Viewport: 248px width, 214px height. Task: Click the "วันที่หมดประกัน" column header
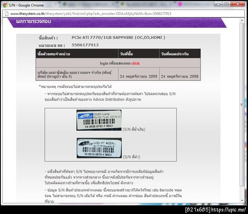tap(180, 54)
